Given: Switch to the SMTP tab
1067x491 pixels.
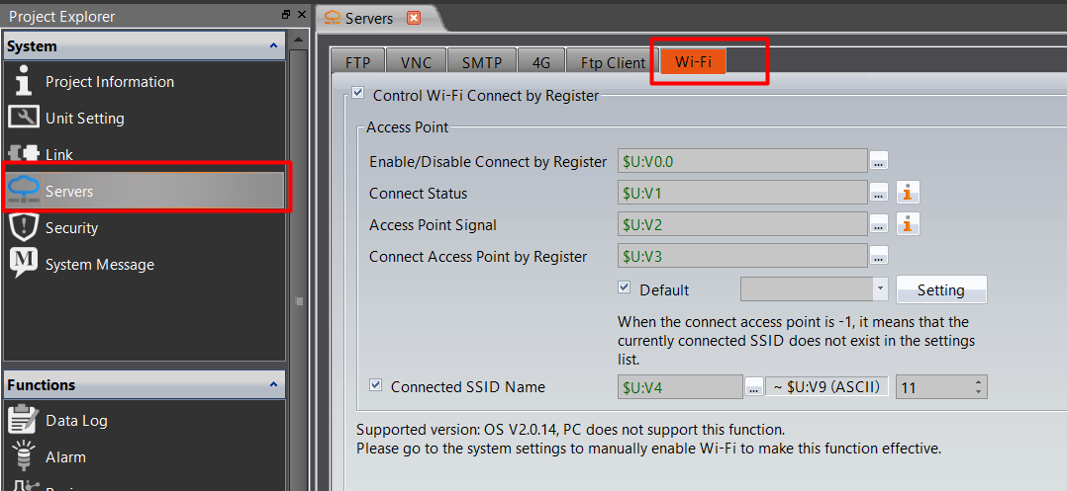Looking at the screenshot, I should 482,62.
